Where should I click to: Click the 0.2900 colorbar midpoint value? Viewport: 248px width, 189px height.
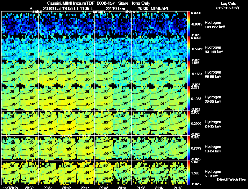(196, 124)
